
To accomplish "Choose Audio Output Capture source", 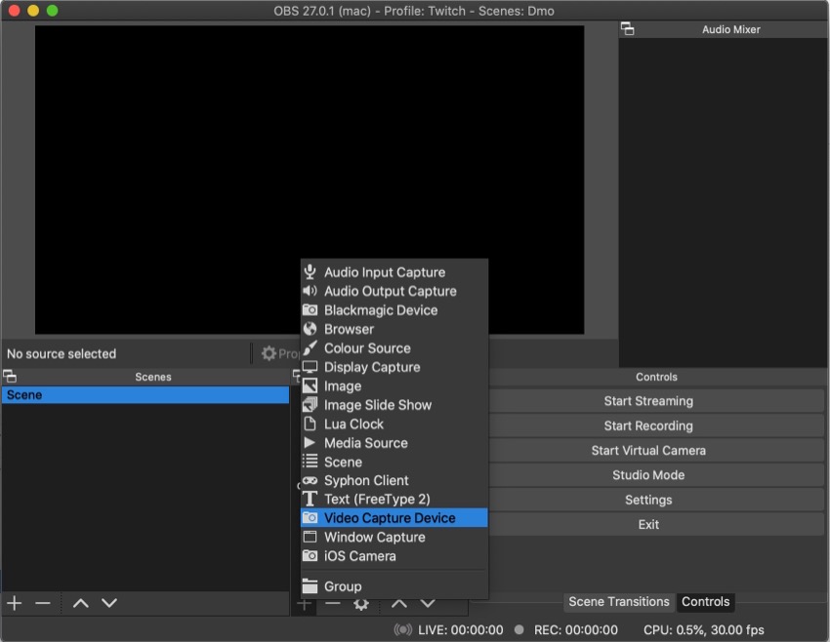I will (394, 292).
